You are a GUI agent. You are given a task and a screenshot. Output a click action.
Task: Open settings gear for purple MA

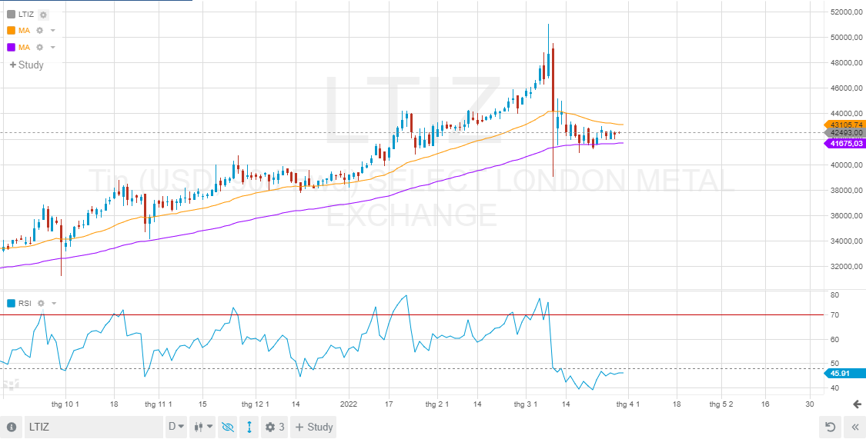40,48
